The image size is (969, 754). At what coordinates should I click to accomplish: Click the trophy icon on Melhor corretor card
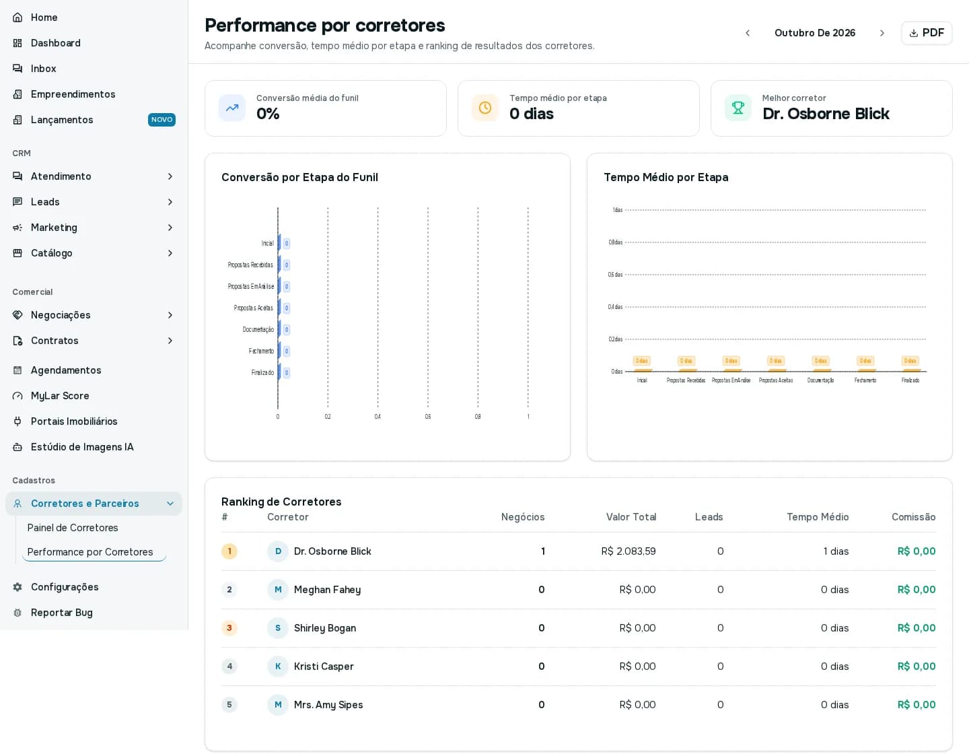(738, 108)
